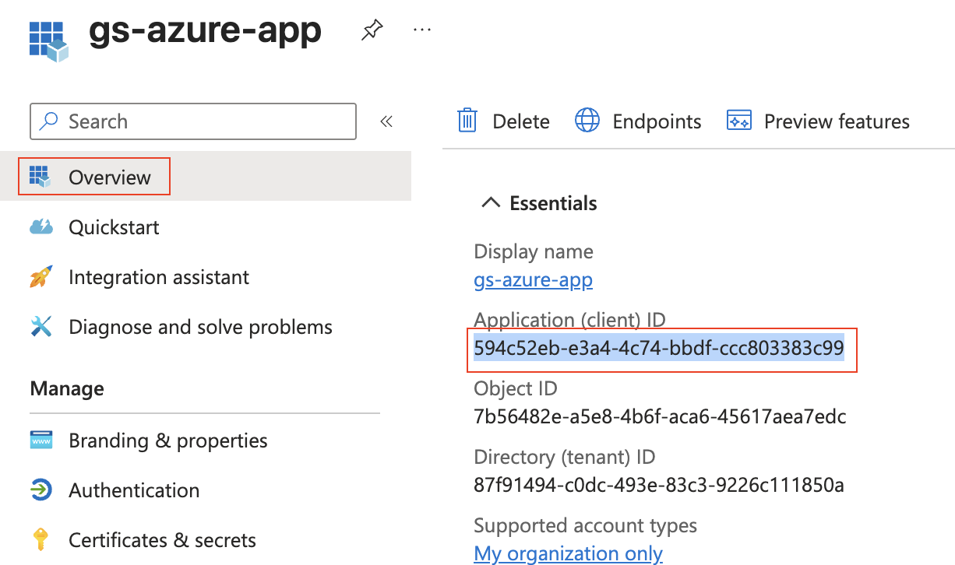Select the Branding & properties icon
Image resolution: width=955 pixels, height=565 pixels.
pyautogui.click(x=41, y=440)
